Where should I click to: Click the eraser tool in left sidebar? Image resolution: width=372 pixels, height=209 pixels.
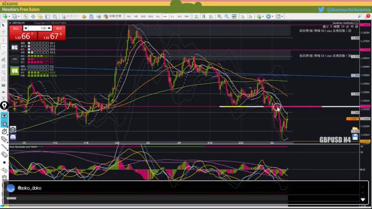tap(4, 154)
